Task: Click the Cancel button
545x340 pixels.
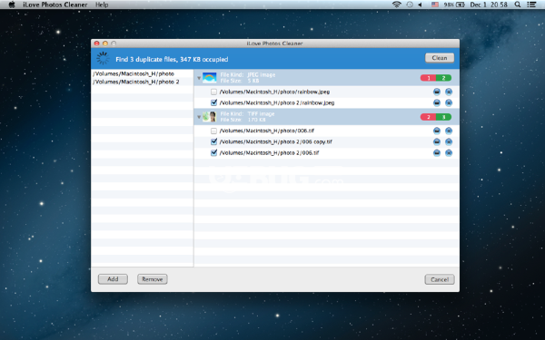Action: 440,279
